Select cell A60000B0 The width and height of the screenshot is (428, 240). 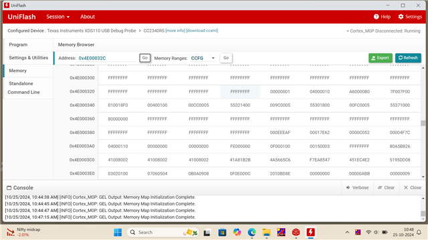tap(359, 92)
